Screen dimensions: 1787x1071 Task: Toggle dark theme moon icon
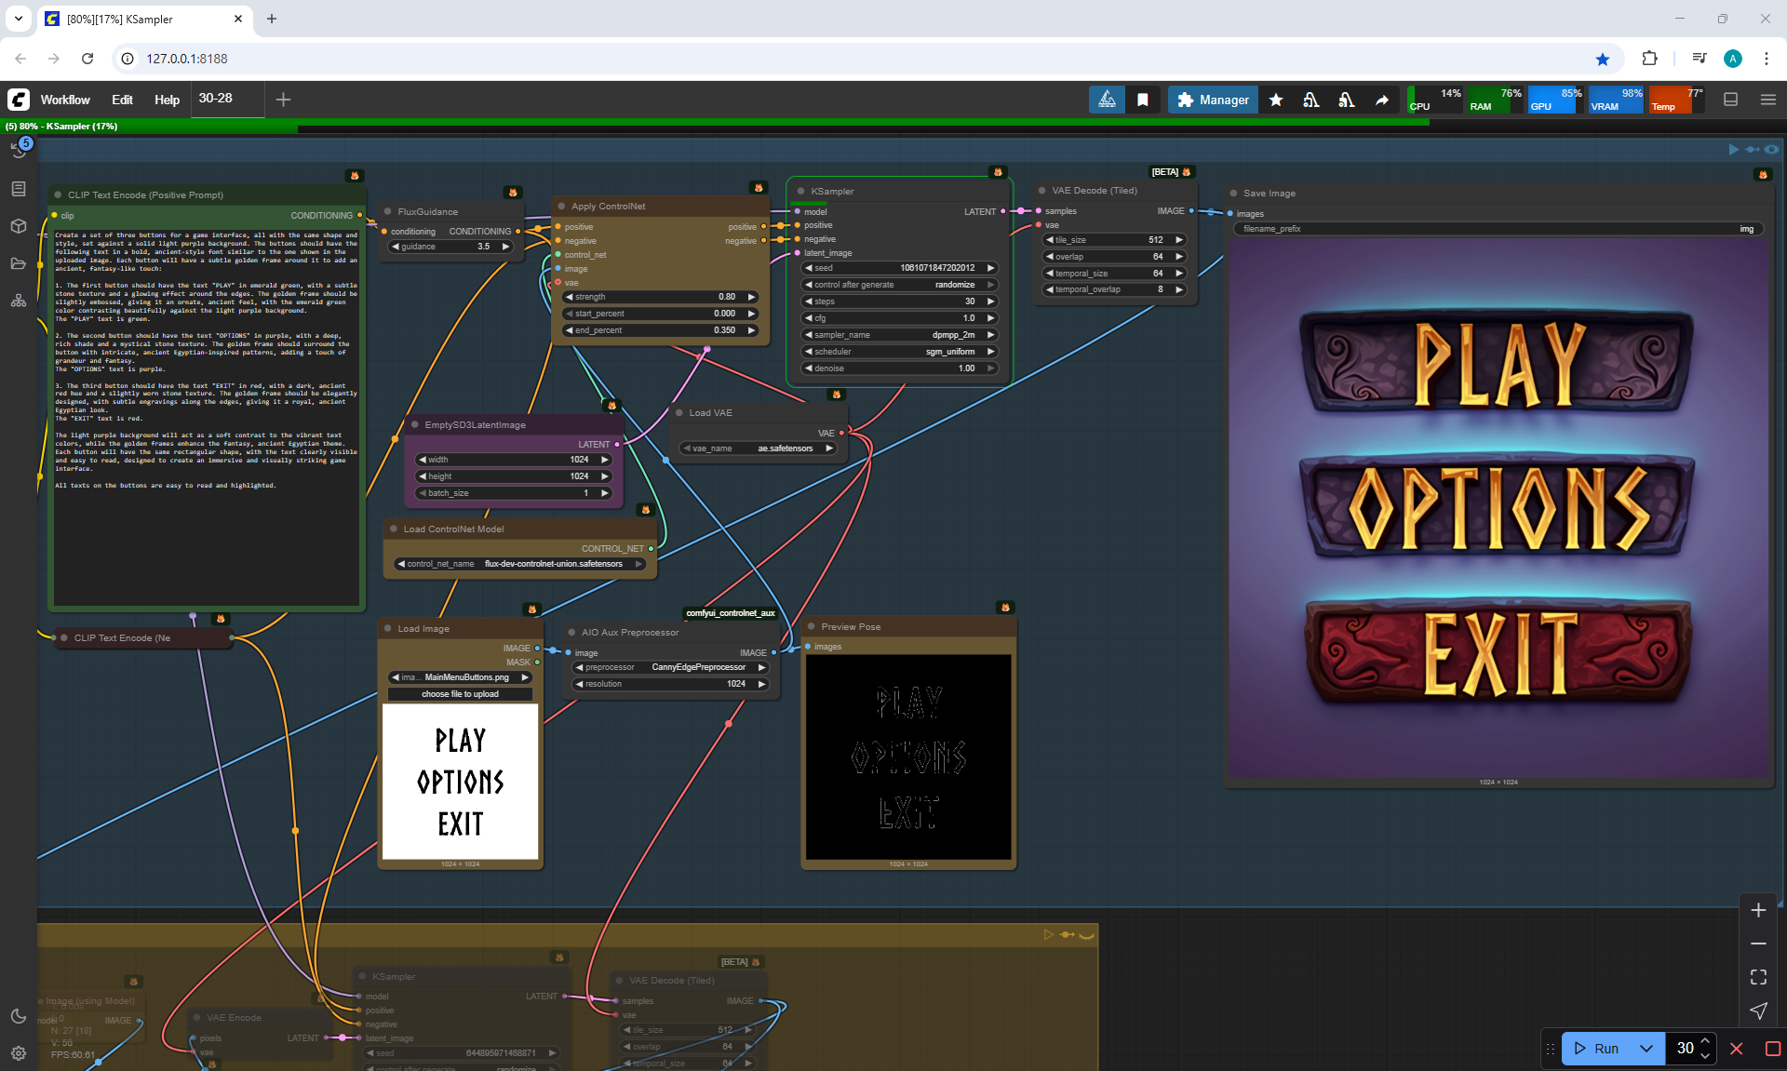pos(19,1016)
